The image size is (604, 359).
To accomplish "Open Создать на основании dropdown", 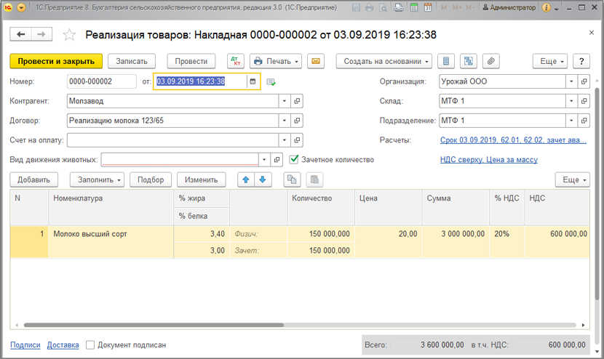I will 384,61.
